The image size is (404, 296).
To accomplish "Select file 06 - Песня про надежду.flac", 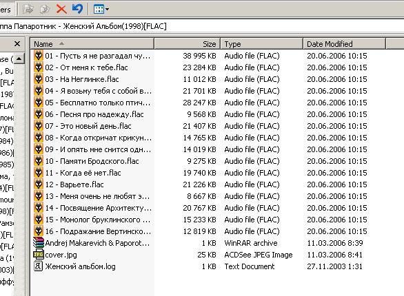I will [94, 114].
